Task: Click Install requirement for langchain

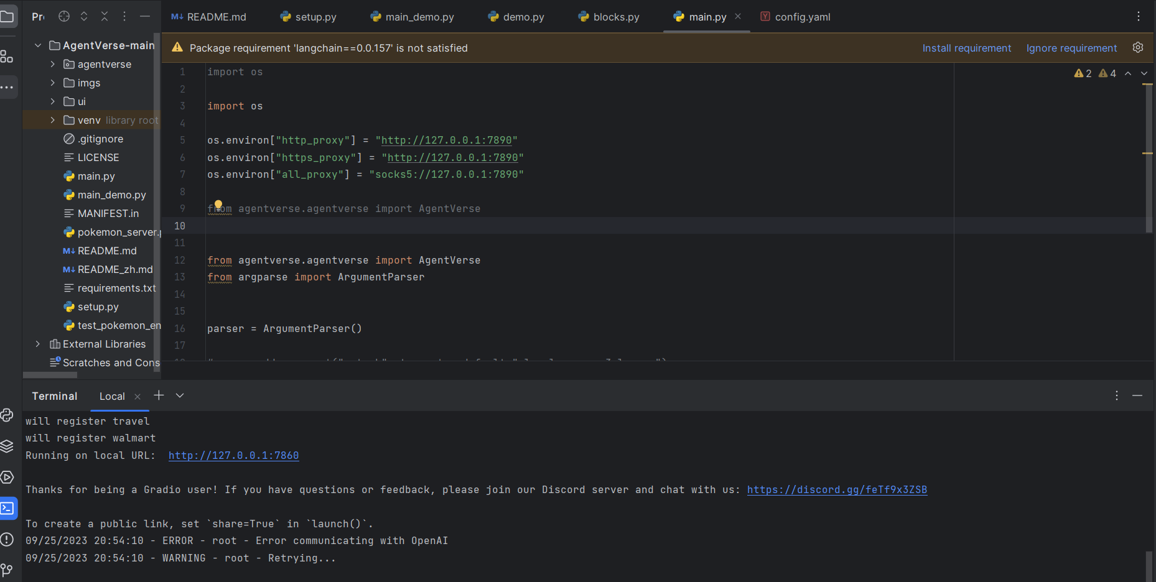Action: tap(966, 48)
